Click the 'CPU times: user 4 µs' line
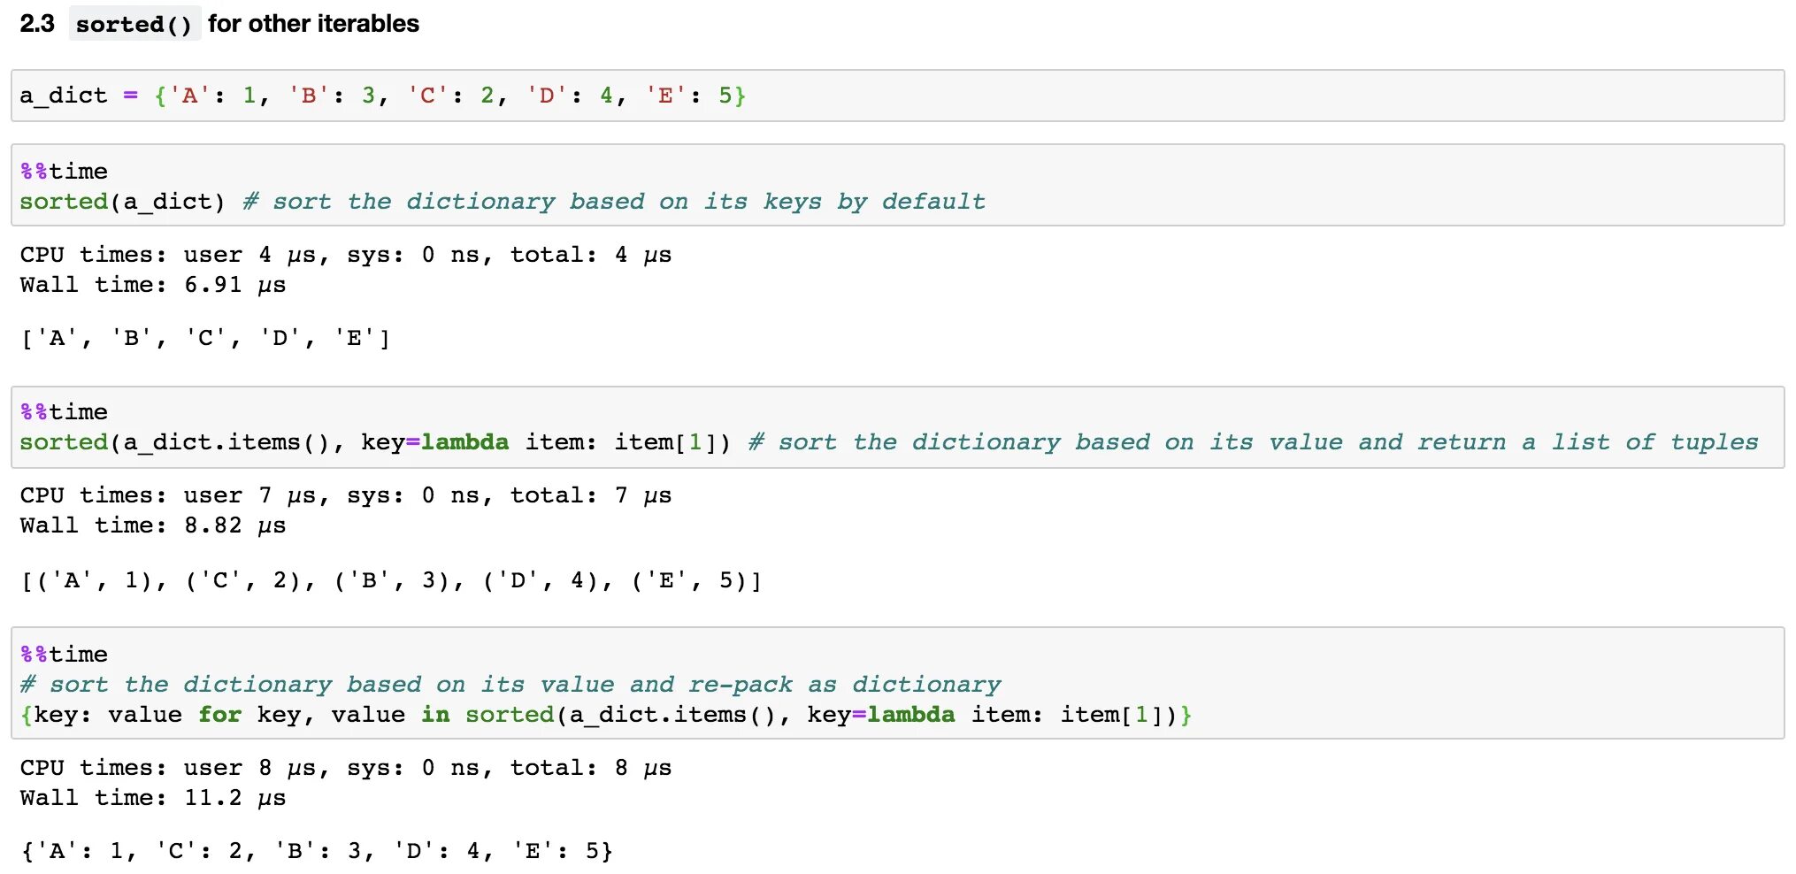 (346, 255)
